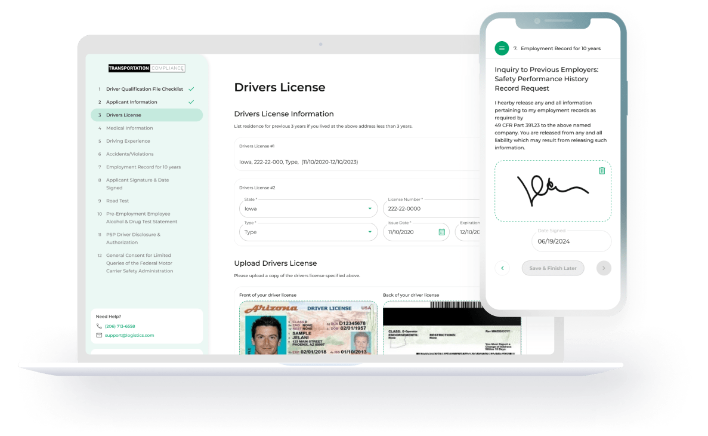Click the License Number input field
This screenshot has height=436, width=708.
432,208
